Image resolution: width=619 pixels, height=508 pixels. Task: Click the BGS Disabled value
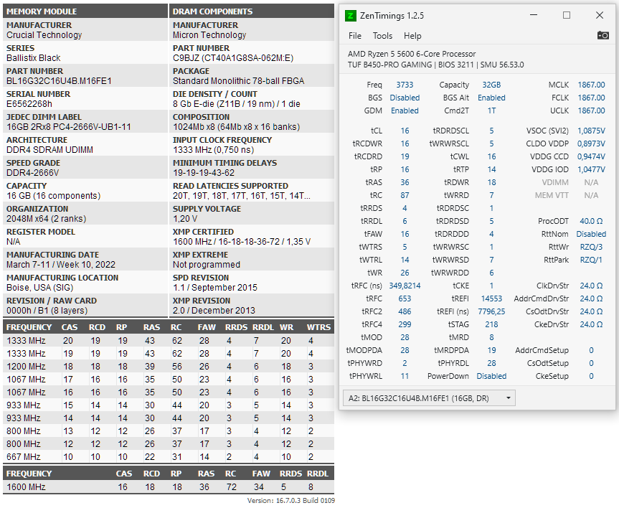(x=405, y=98)
